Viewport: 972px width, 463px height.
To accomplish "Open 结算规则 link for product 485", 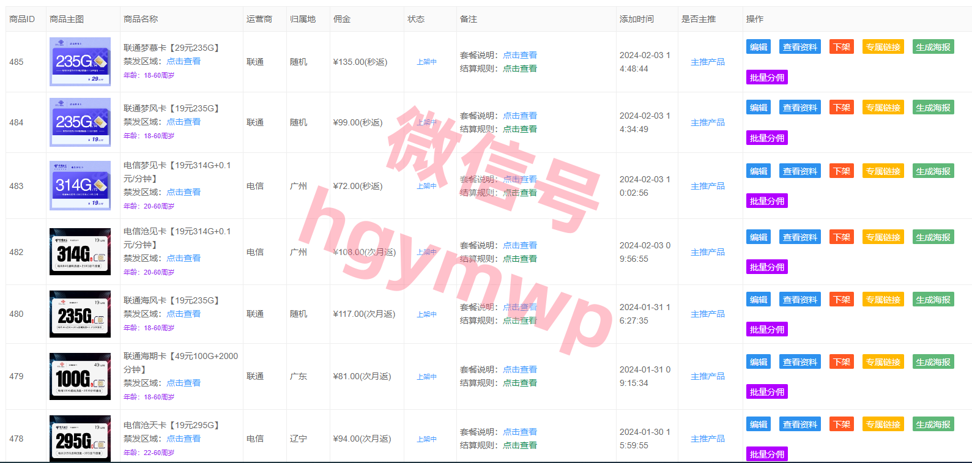I will pyautogui.click(x=520, y=69).
